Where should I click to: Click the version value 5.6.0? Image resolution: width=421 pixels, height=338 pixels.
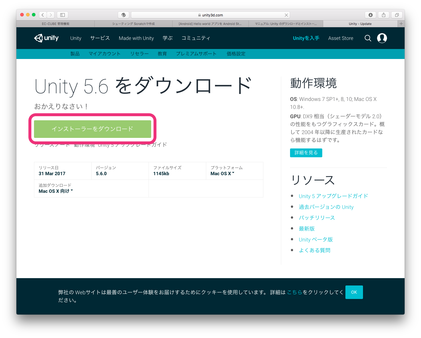[x=101, y=173]
